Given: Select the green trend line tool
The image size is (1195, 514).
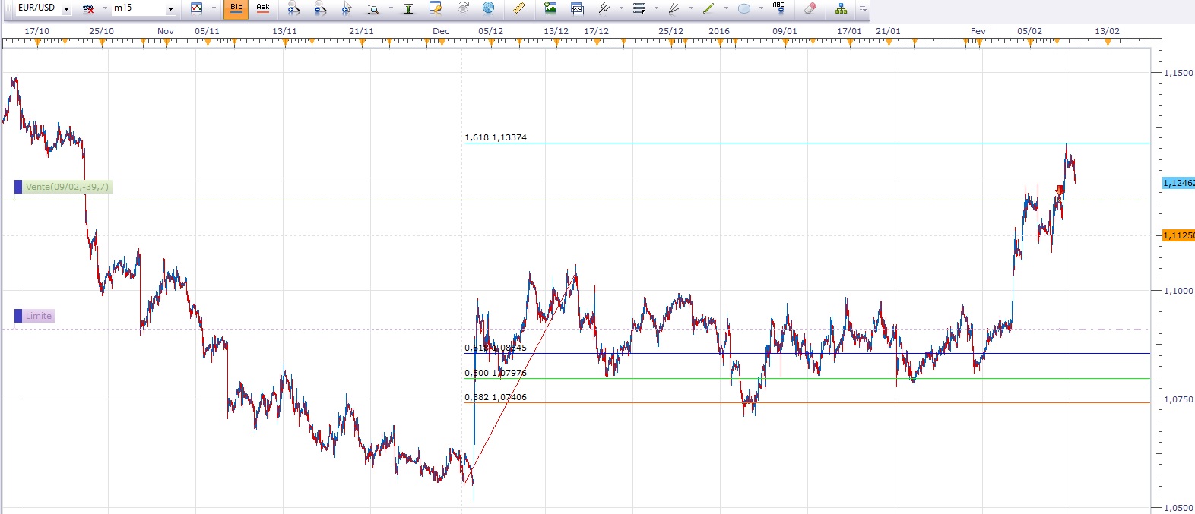Looking at the screenshot, I should pyautogui.click(x=708, y=8).
